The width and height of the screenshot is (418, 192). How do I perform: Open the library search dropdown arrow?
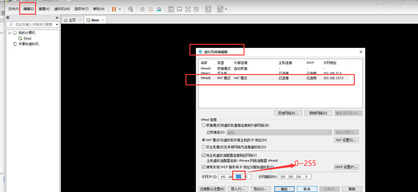pyautogui.click(x=57, y=24)
